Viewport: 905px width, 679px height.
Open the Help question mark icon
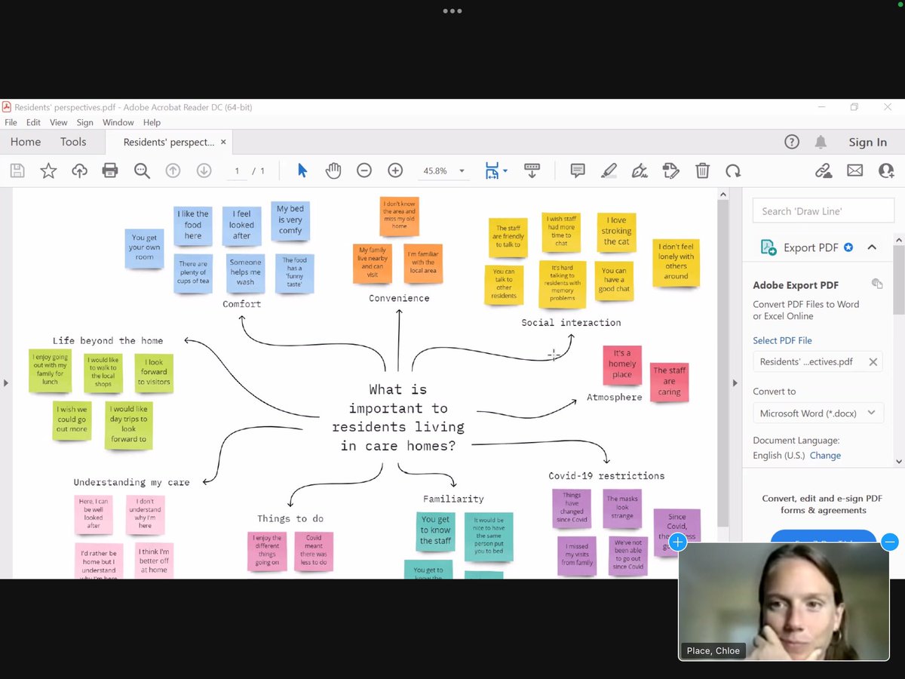(791, 142)
